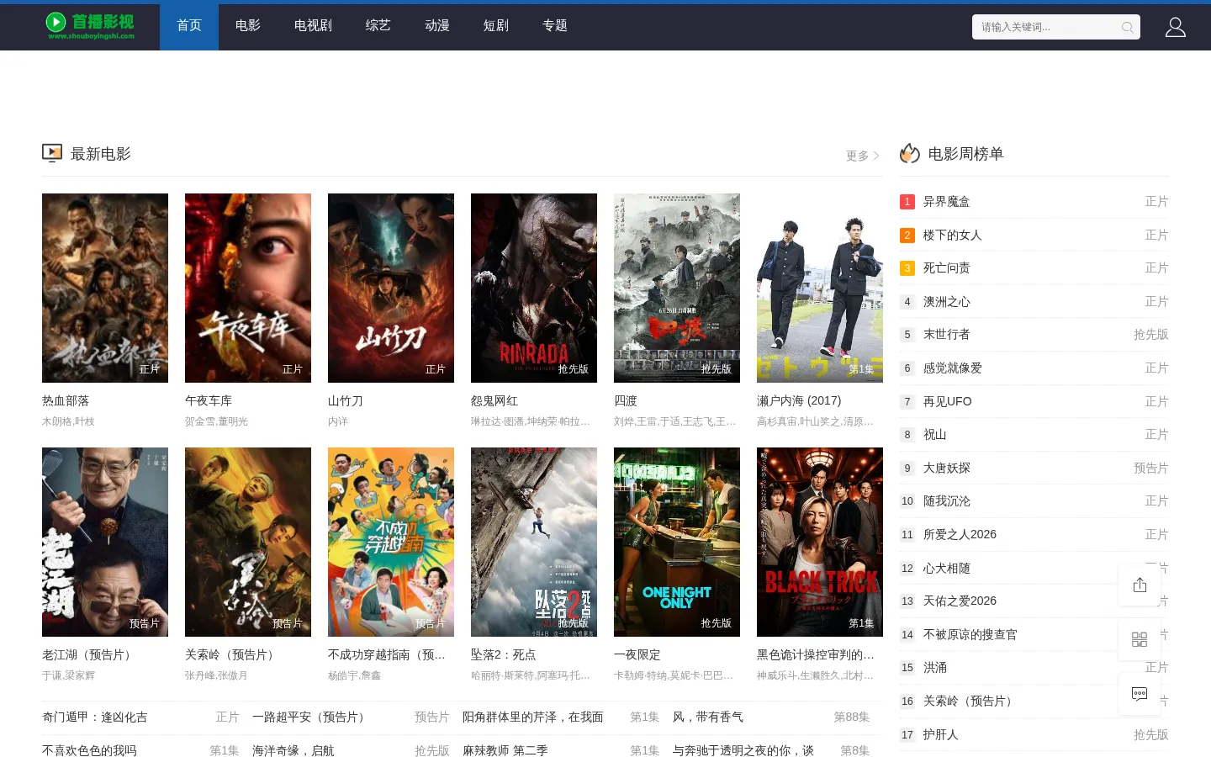Screen dimensions: 1211x757
Task: Open the 濑户内海 (2017) poster
Action: click(x=820, y=288)
